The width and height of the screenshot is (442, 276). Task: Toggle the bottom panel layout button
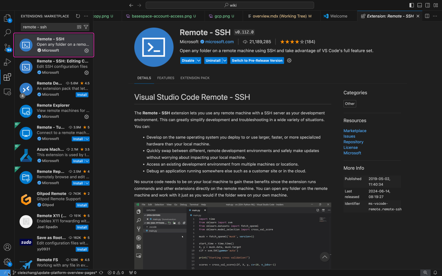[419, 5]
